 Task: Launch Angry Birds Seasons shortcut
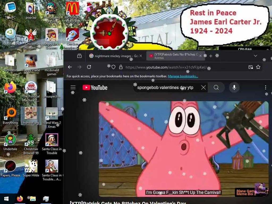click(x=52, y=39)
